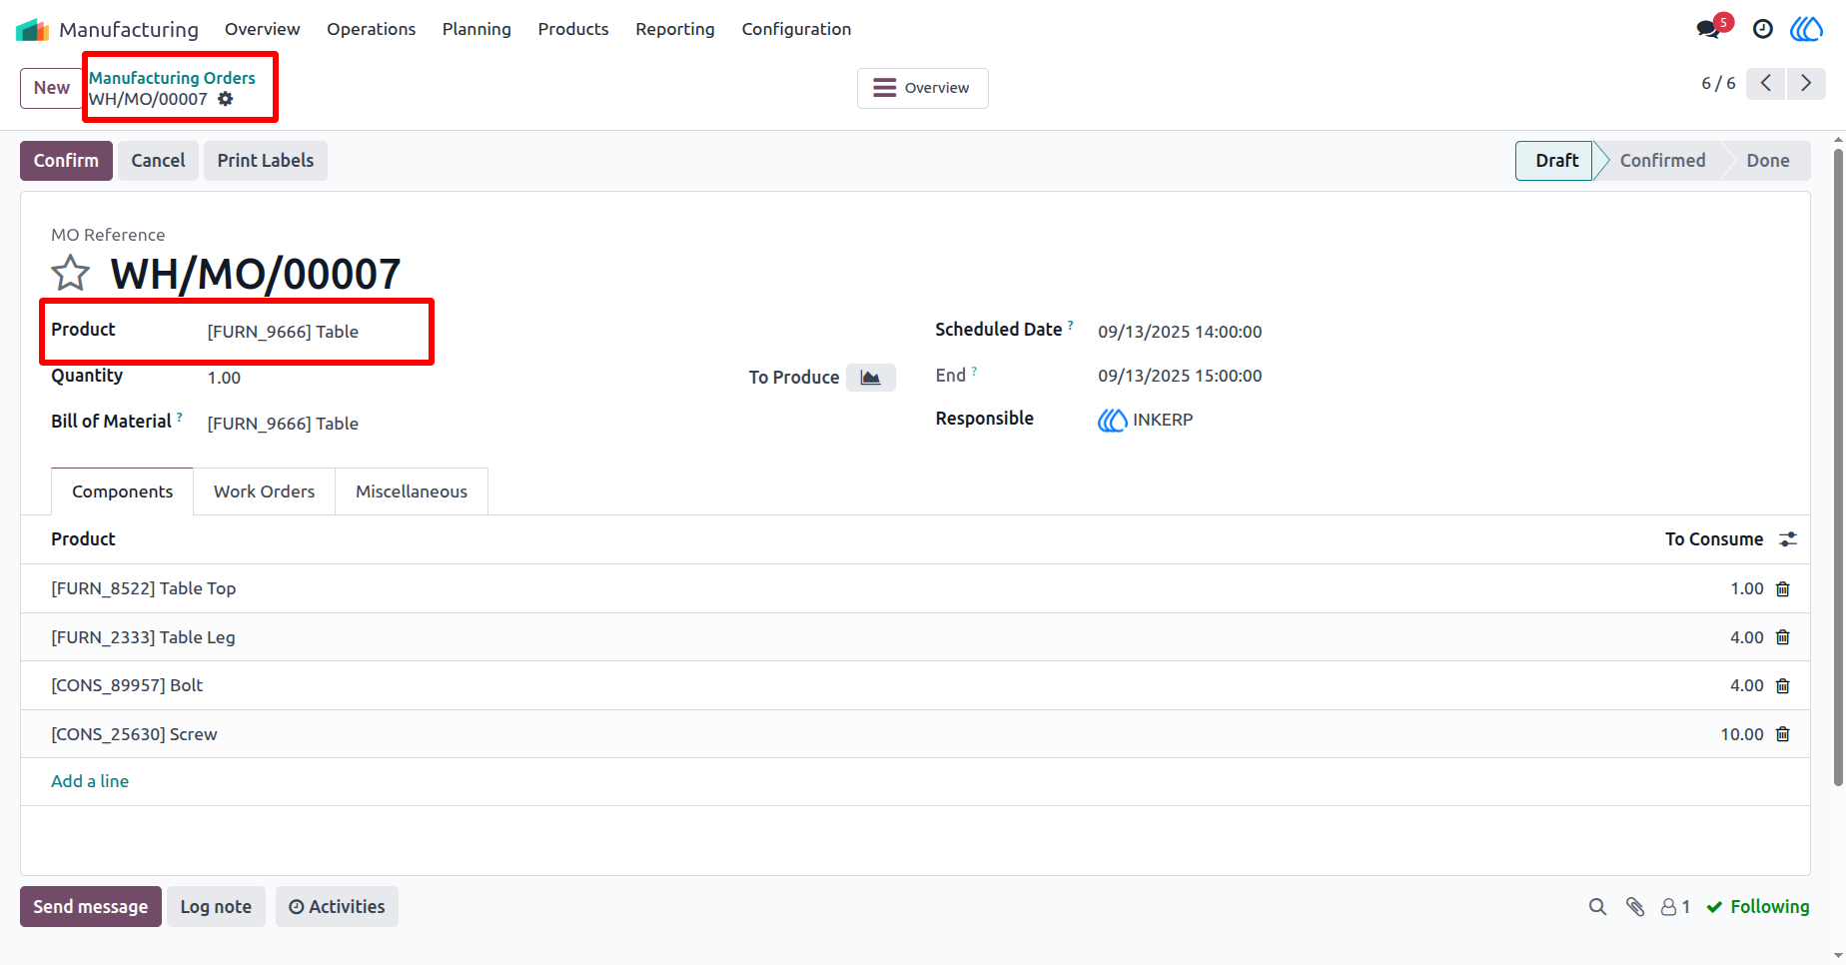Toggle the Following subscription
Viewport: 1846px width, 965px height.
pos(1758,907)
